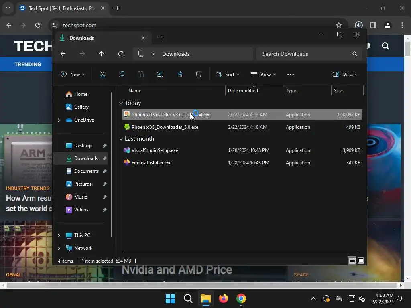
Task: Open a new Chrome tab
Action: point(117,8)
